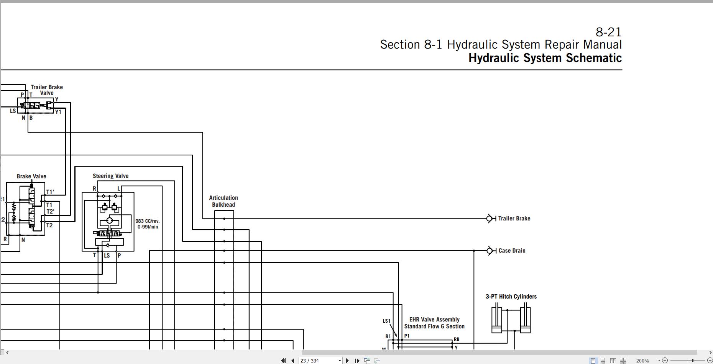
Task: Jump to the last page
Action: point(357,361)
